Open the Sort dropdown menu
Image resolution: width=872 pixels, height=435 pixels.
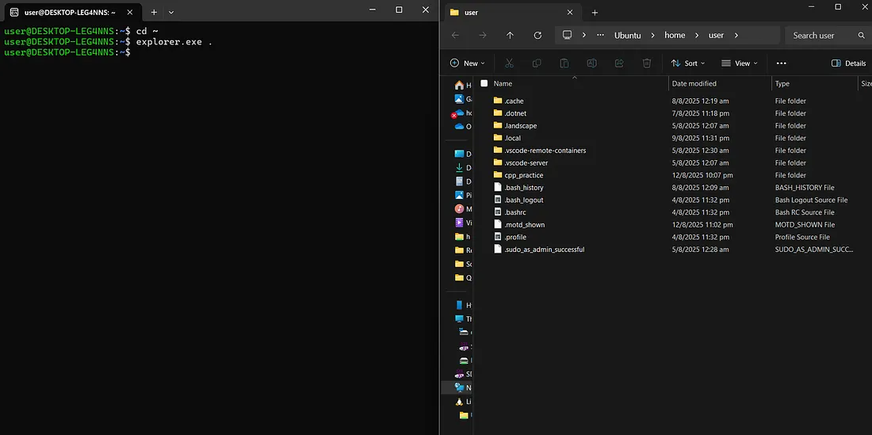[x=688, y=63]
